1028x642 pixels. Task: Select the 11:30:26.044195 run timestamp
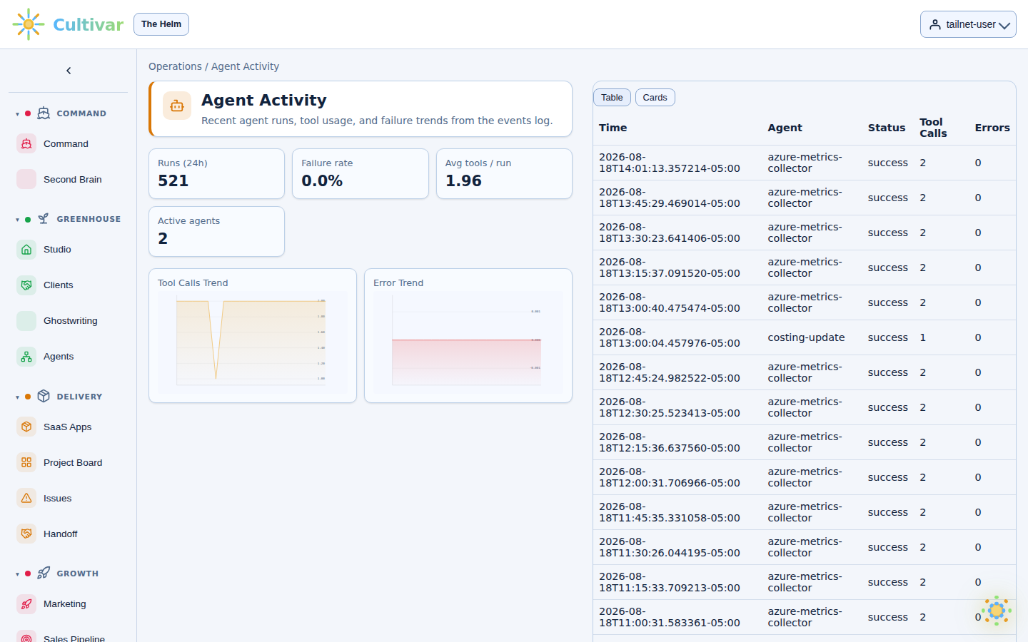click(670, 547)
